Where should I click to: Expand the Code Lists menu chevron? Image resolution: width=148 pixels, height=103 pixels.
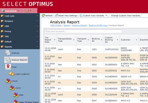(x=37, y=16)
